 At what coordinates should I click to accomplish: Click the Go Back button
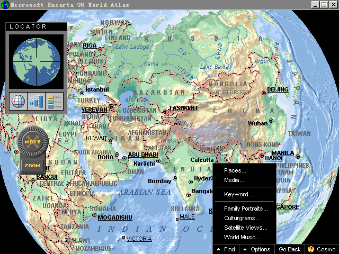pos(290,249)
